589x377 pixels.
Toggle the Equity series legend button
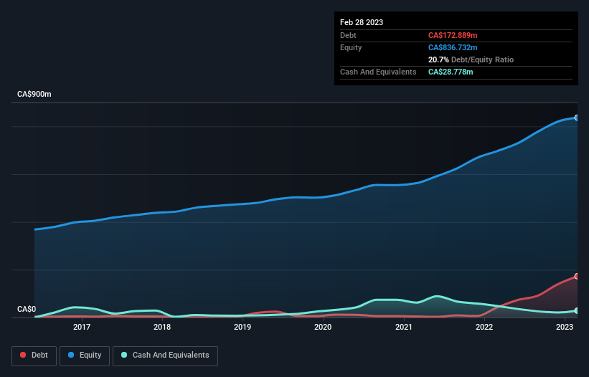[x=85, y=355]
